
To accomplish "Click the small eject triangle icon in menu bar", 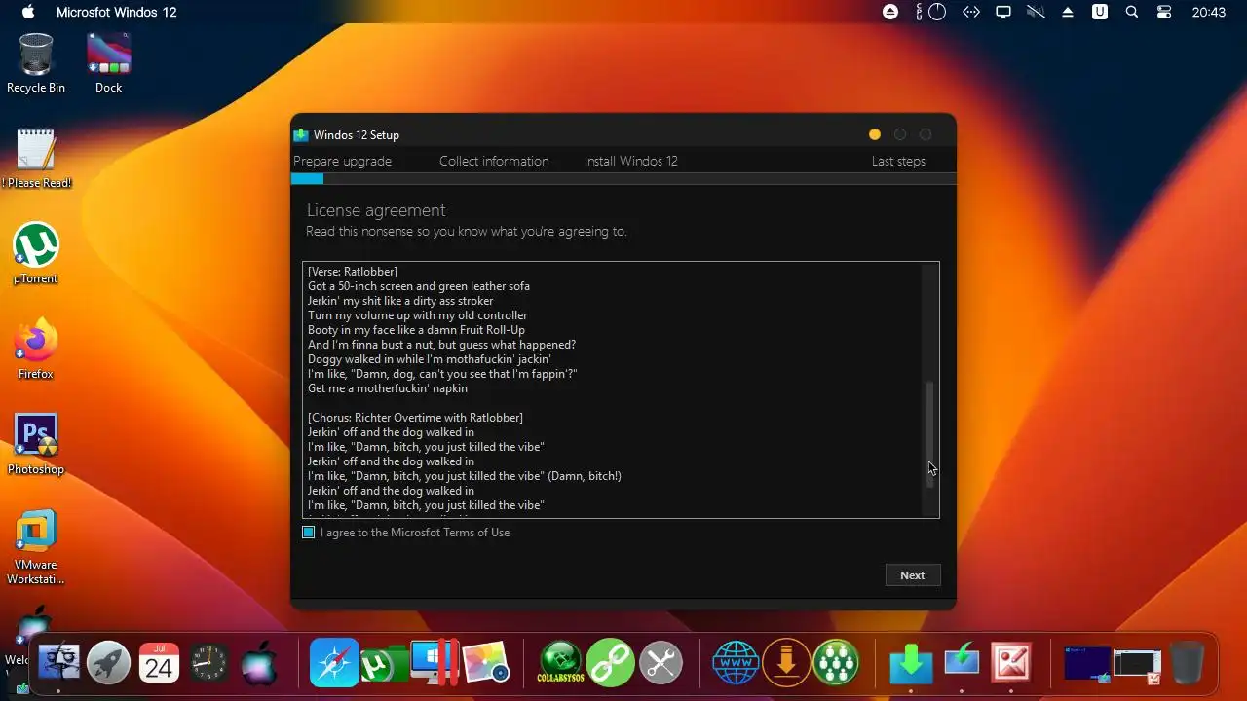I will point(1067,12).
